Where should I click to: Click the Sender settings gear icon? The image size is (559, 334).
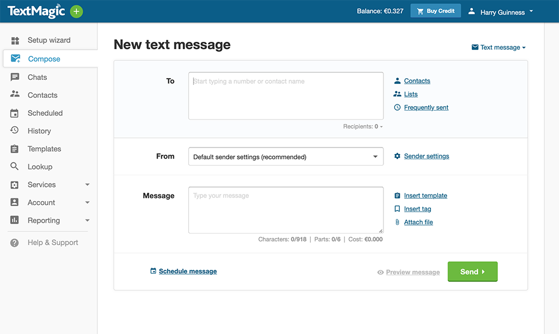coord(397,156)
